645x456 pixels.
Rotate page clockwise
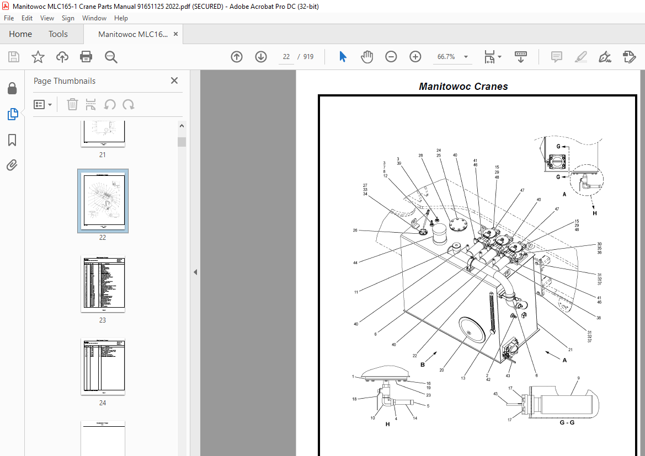click(x=129, y=104)
